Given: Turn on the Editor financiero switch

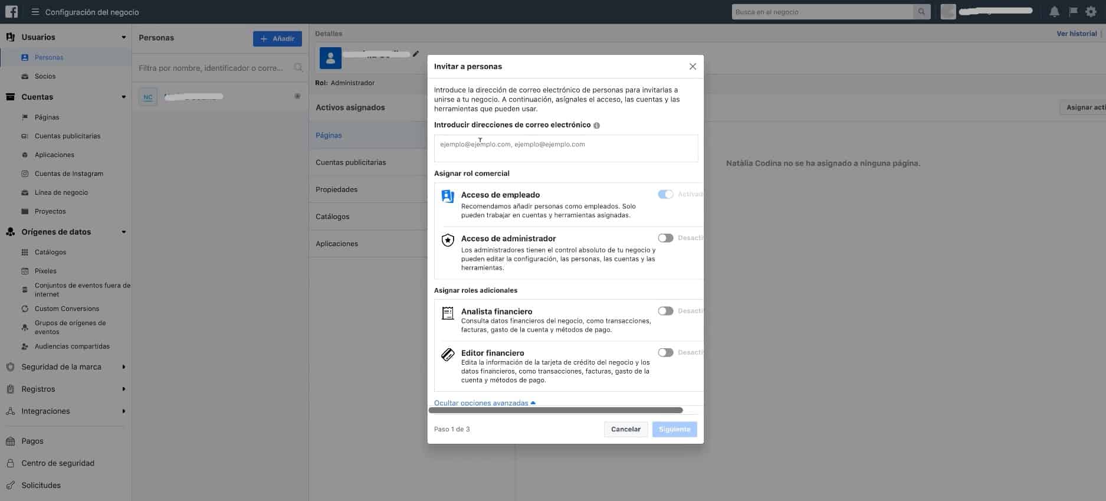Looking at the screenshot, I should 665,352.
